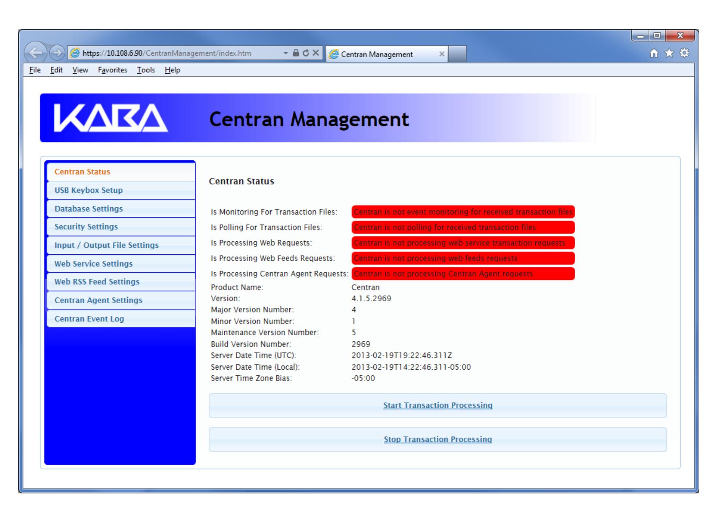This screenshot has width=711, height=506.
Task: Click the UTC server date time value
Action: point(402,355)
